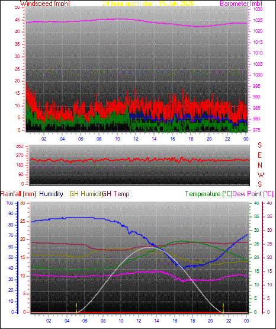Click hour 12 on wind graph axis
276x329 pixels.
(136, 139)
